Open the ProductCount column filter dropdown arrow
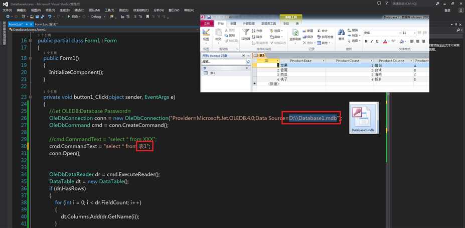The height and width of the screenshot is (228, 465). (372, 61)
